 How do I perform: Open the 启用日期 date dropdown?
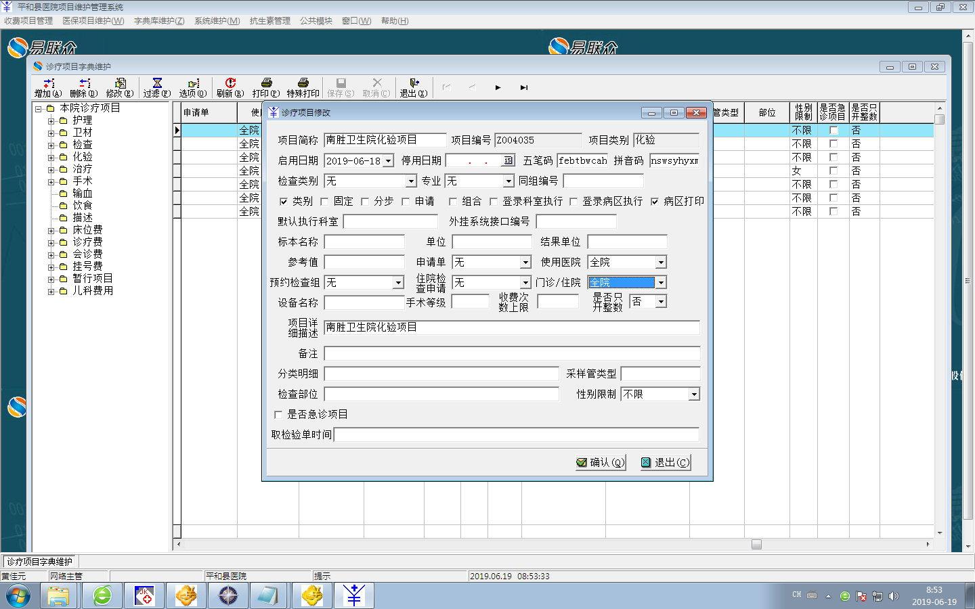click(x=388, y=161)
